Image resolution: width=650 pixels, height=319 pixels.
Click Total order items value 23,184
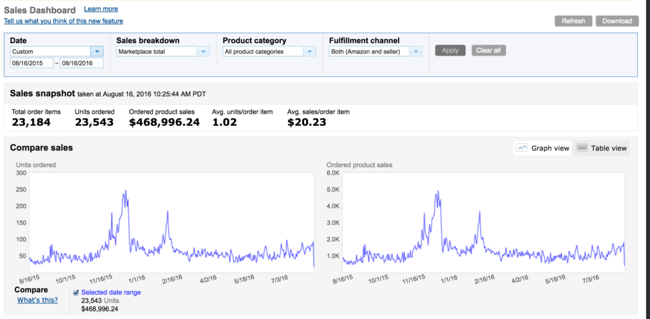click(x=31, y=122)
